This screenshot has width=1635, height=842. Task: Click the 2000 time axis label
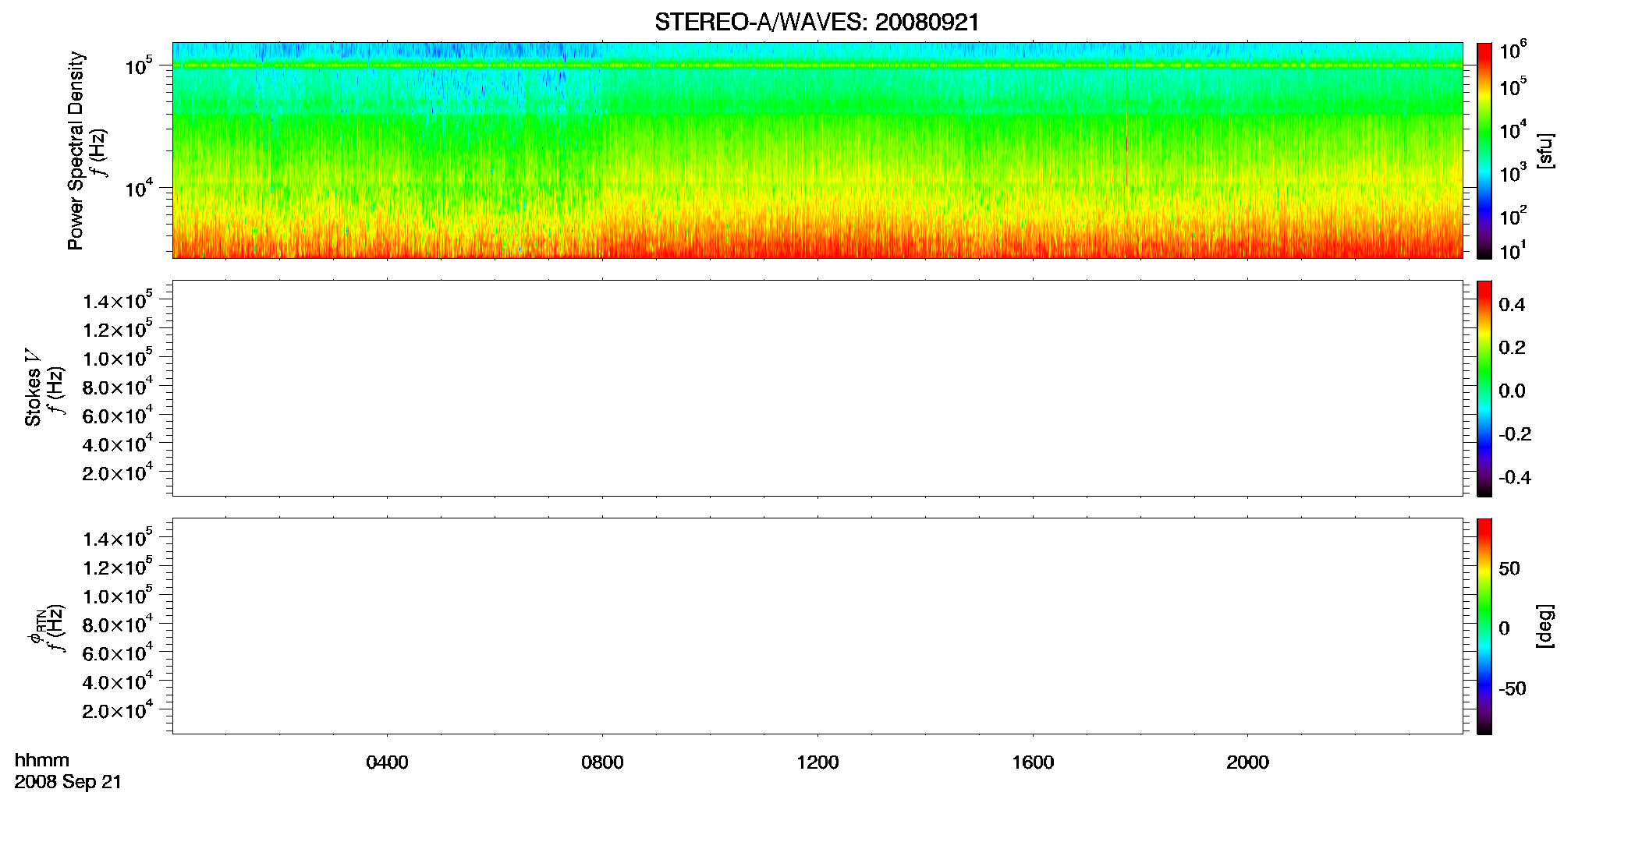point(1247,762)
